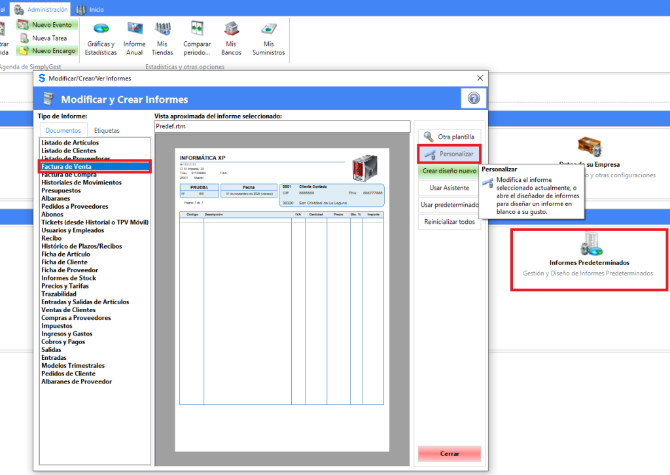670x475 pixels.
Task: Add a Nuevo Encargo
Action: point(47,50)
